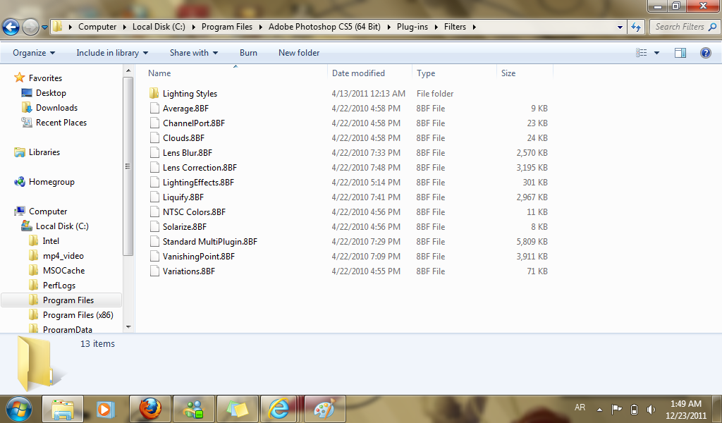Viewport: 722px width, 423px height.
Task: Click the Help question mark icon
Action: [705, 53]
